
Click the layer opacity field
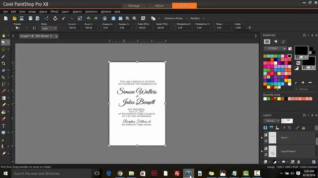(287, 121)
